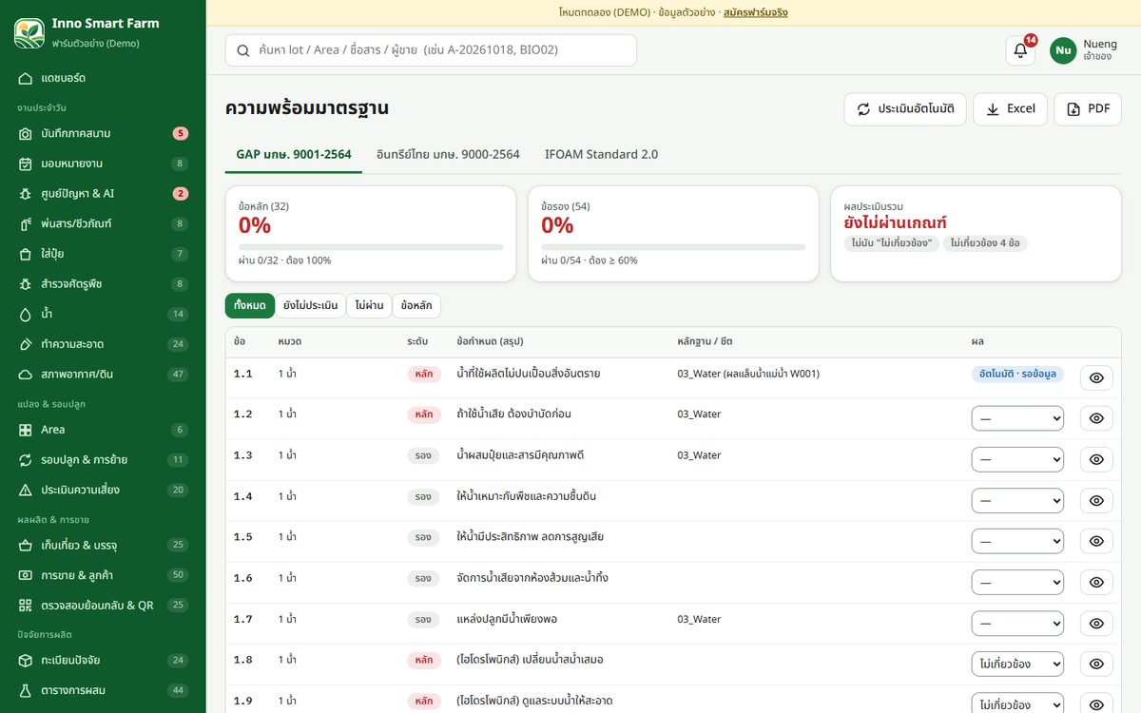Open พ่นสาร/ชีวภัณฑ์ sprayer icon in sidebar
This screenshot has width=1141, height=713.
point(26,224)
